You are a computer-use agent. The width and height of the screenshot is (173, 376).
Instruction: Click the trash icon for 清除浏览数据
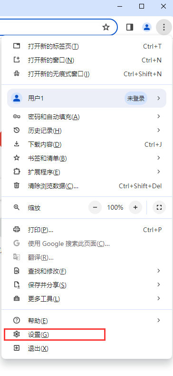coord(17,185)
